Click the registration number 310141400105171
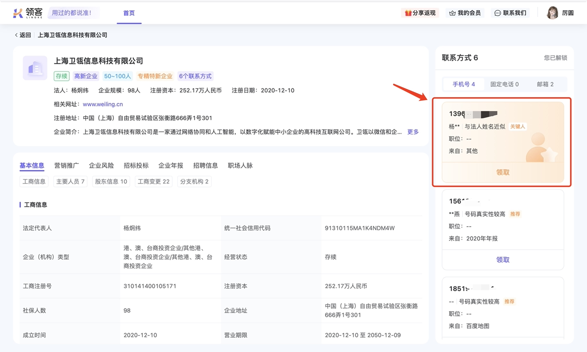The height and width of the screenshot is (352, 587). 150,286
